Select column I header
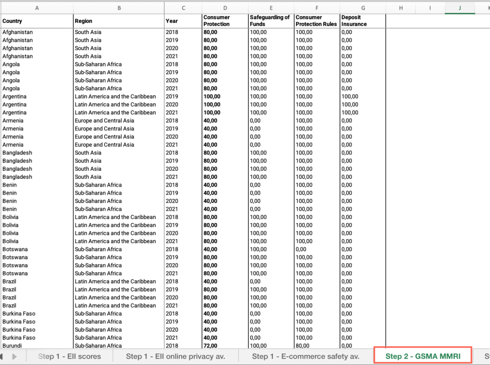Screen dimensions: 490x365 [430, 8]
